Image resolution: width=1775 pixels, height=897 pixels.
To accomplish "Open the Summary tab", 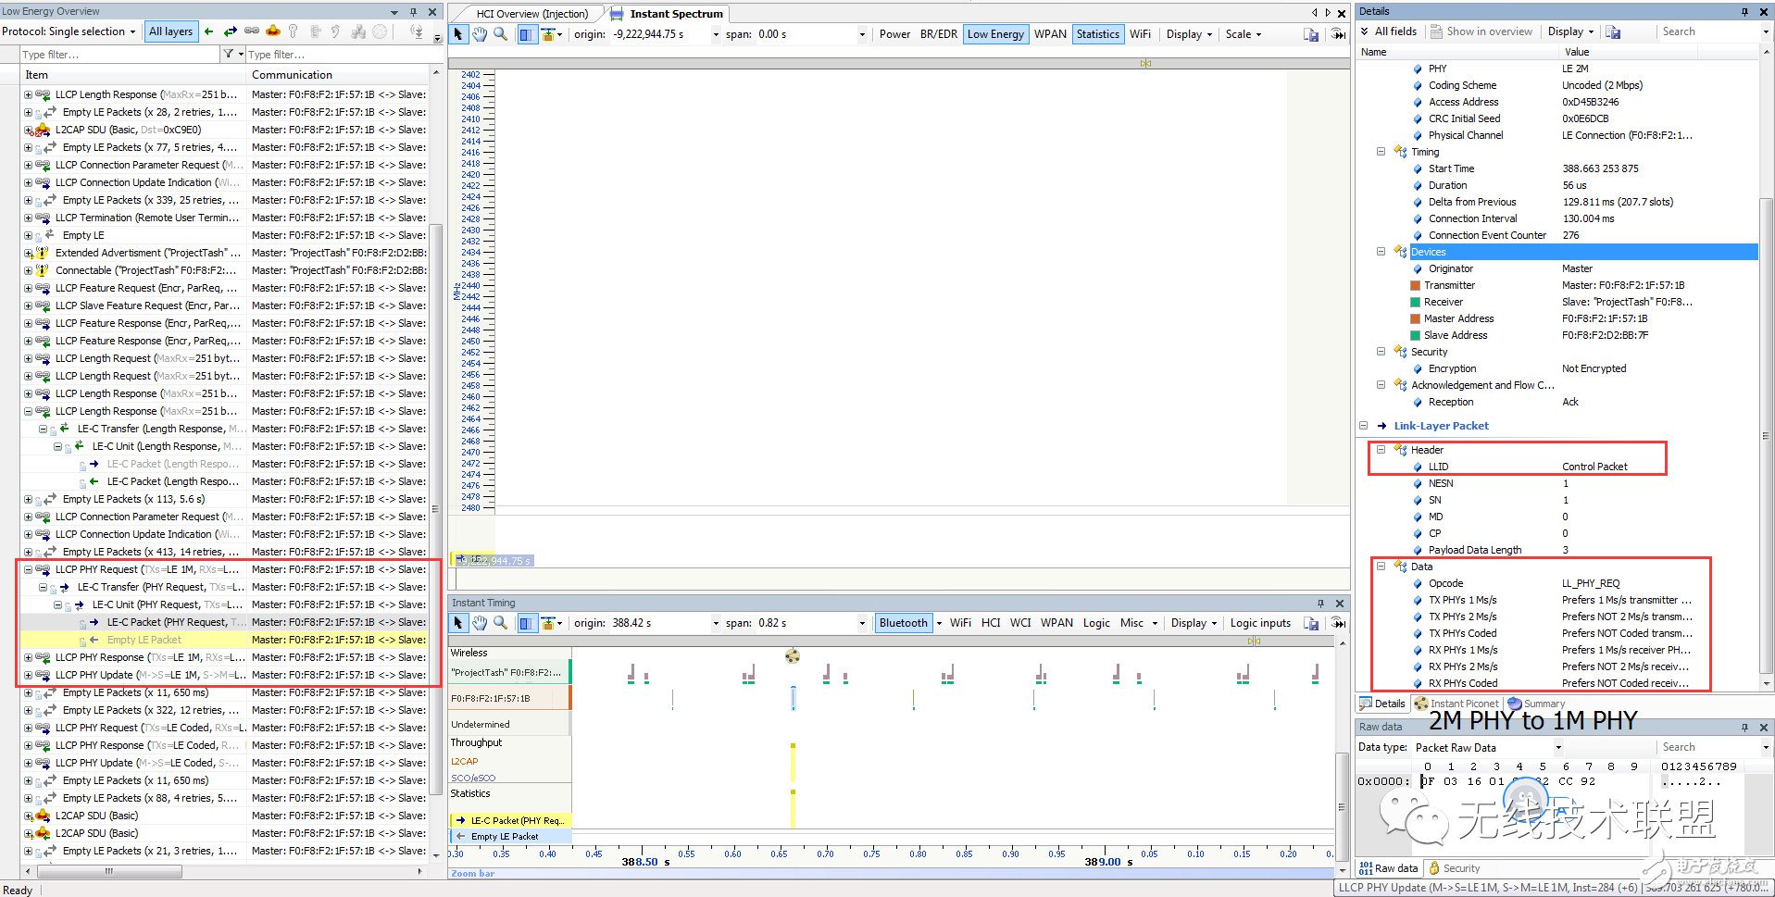I will [x=1536, y=704].
